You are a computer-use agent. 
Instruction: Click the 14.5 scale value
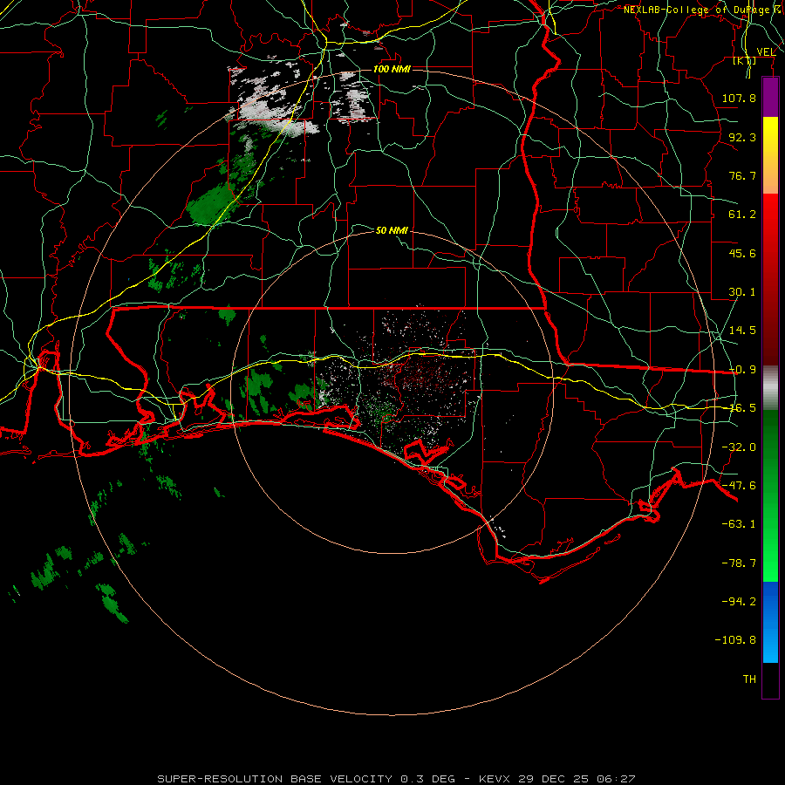pos(742,331)
